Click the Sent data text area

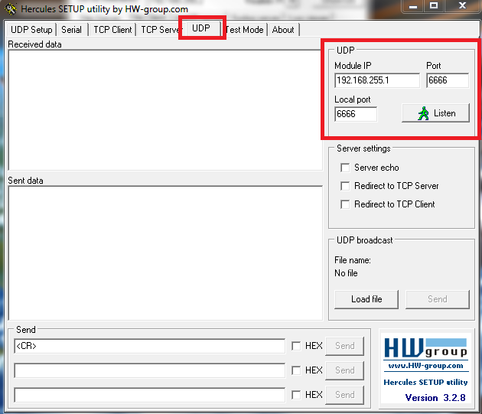[x=165, y=253]
